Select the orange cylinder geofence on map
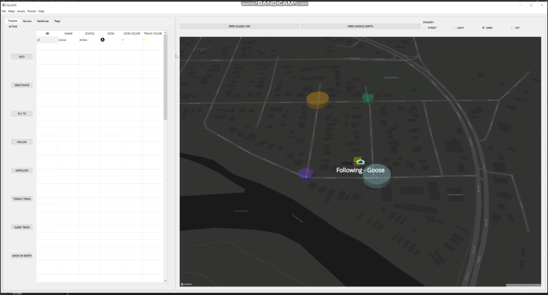Screen dimensions: 548x295 pos(317,100)
